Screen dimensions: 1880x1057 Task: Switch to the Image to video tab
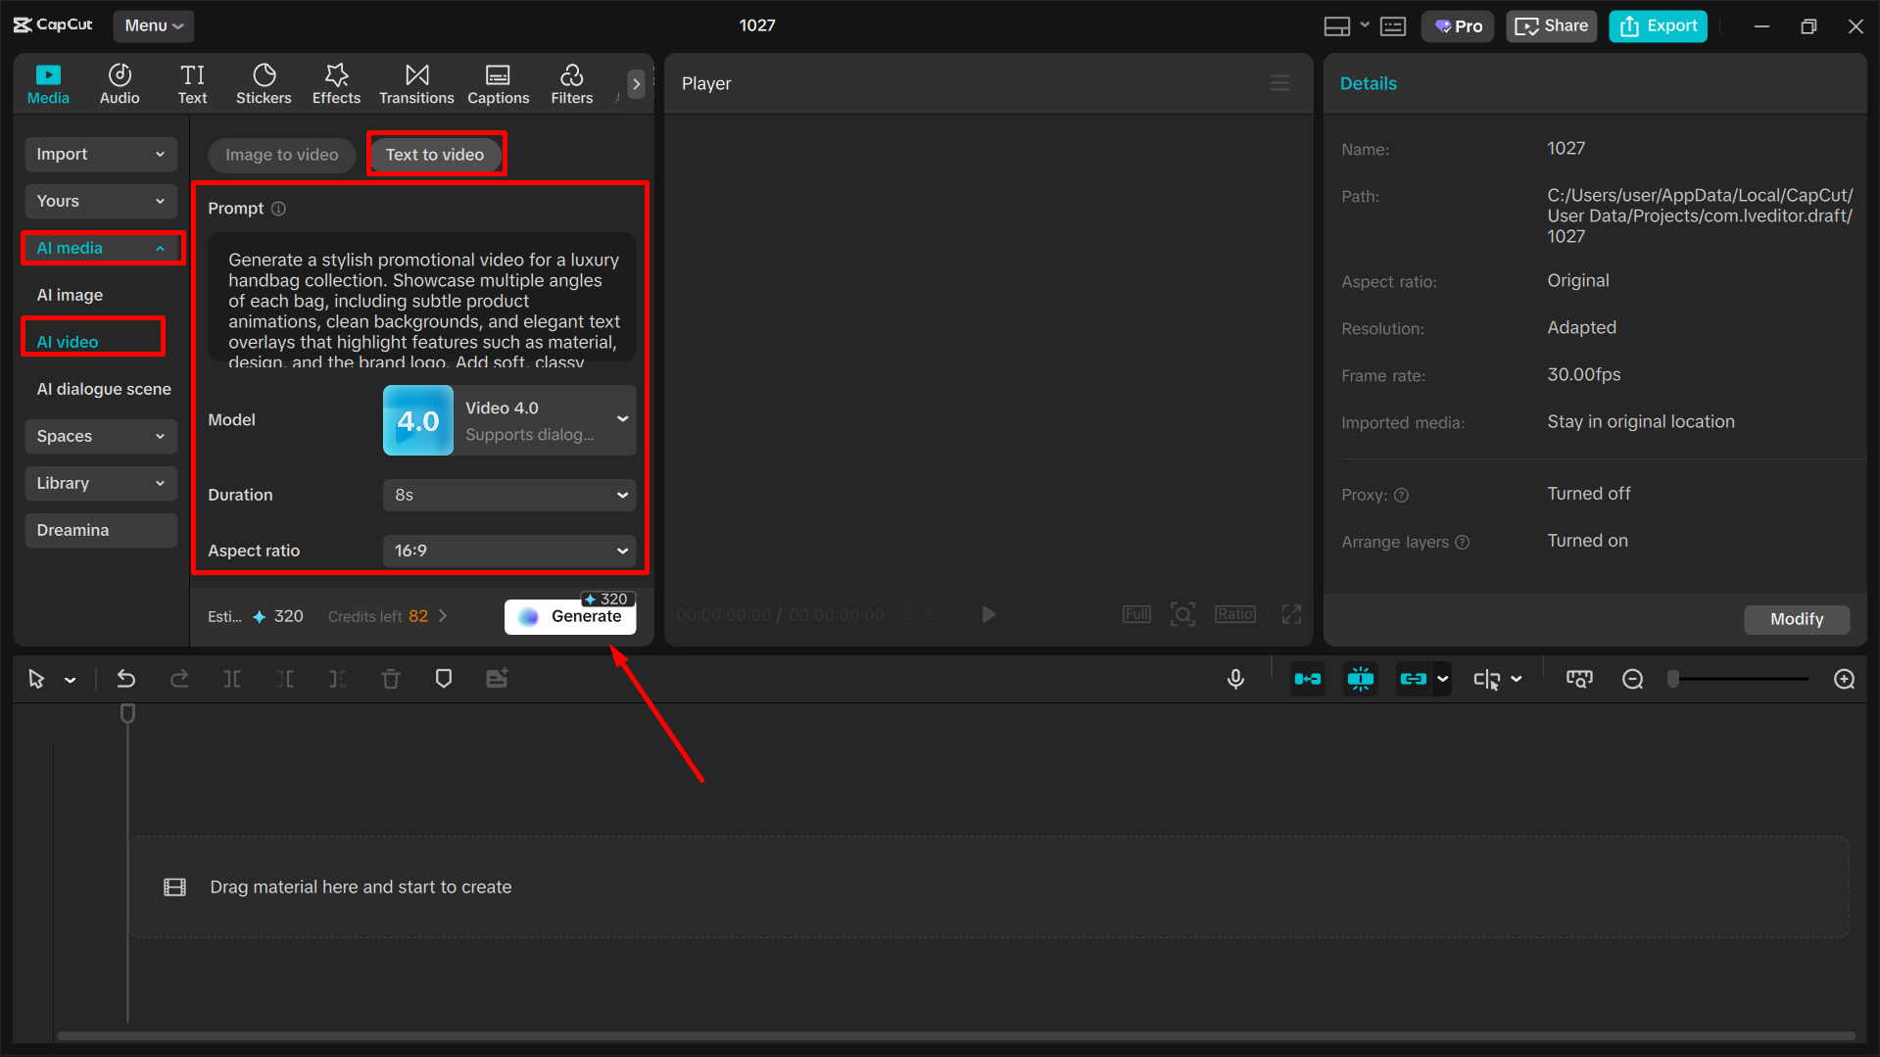(x=281, y=155)
